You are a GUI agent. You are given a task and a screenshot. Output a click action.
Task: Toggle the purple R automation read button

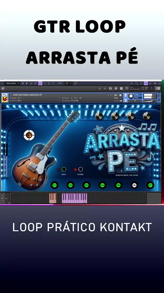[146, 83]
